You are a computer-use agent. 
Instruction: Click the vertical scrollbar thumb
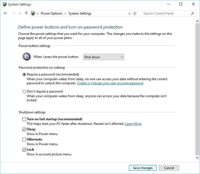pyautogui.click(x=197, y=89)
